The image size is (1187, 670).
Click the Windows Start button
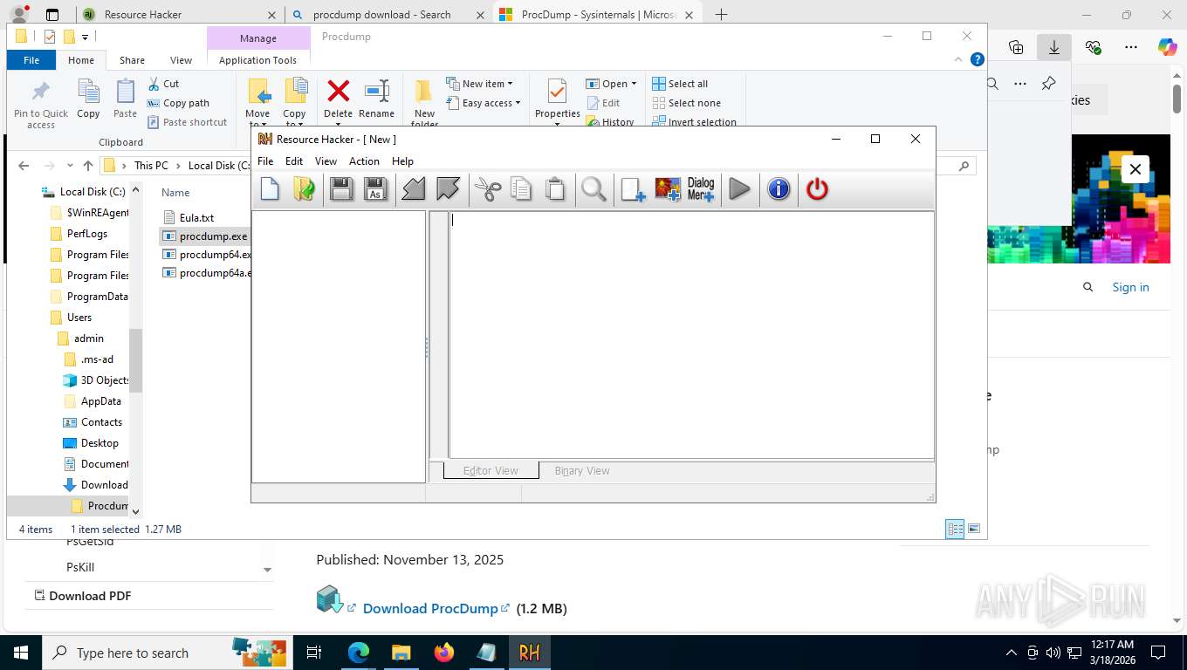[x=20, y=653]
